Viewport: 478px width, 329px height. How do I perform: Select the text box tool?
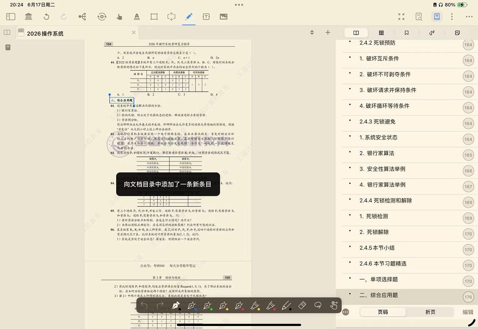click(x=206, y=17)
